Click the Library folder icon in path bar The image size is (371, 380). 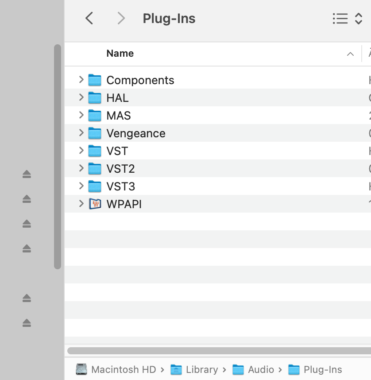point(176,369)
